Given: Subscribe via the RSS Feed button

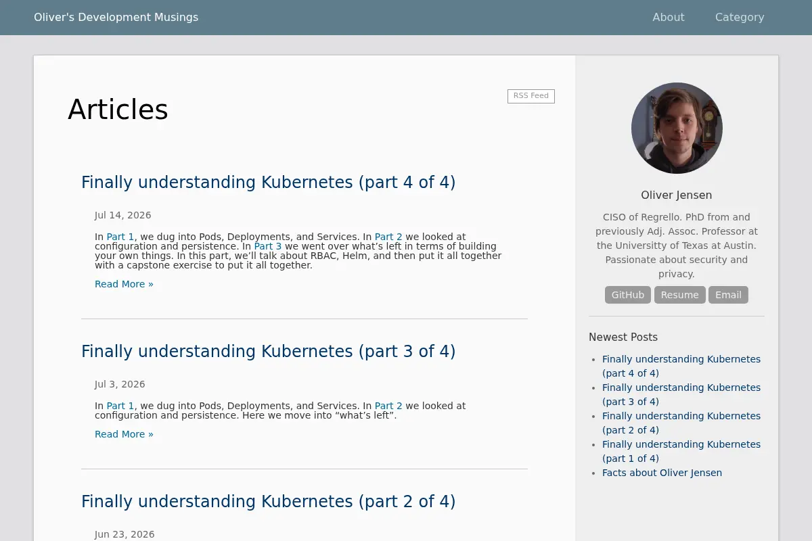Looking at the screenshot, I should click(531, 96).
